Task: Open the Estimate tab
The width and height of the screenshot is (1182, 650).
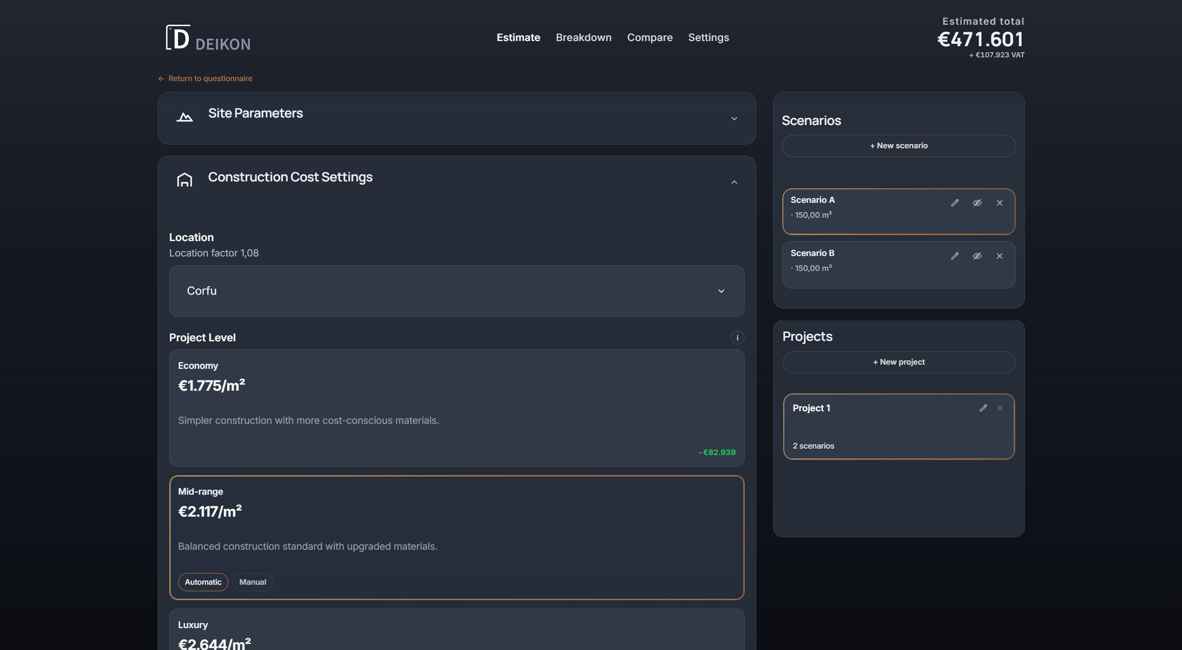Action: [518, 37]
